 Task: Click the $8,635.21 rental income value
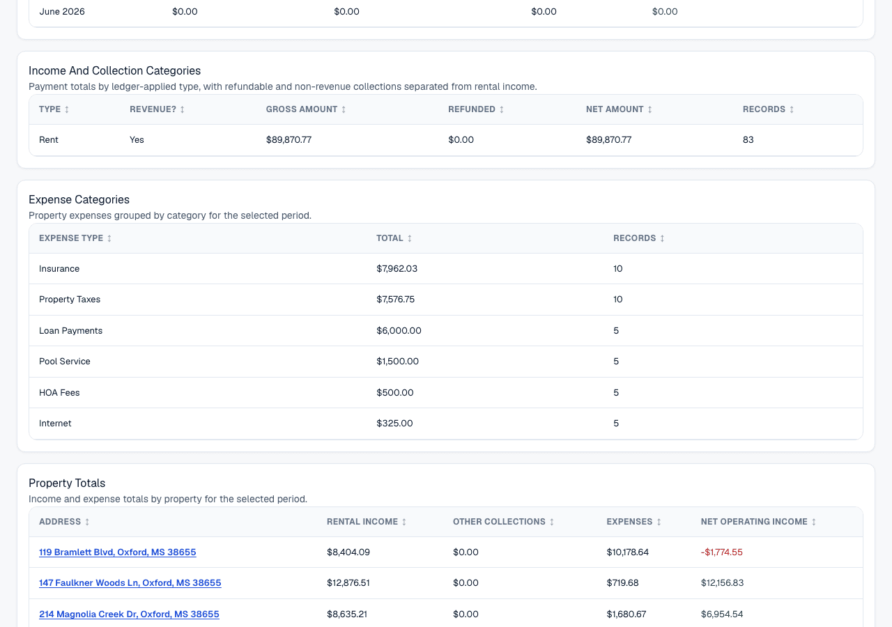tap(347, 614)
